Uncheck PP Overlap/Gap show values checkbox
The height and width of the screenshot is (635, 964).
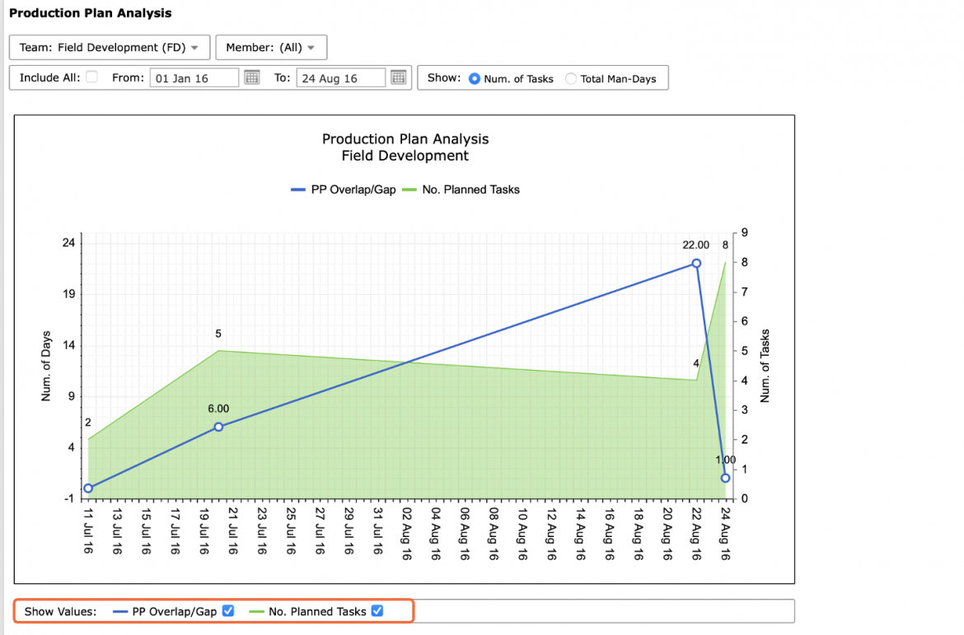coord(228,611)
